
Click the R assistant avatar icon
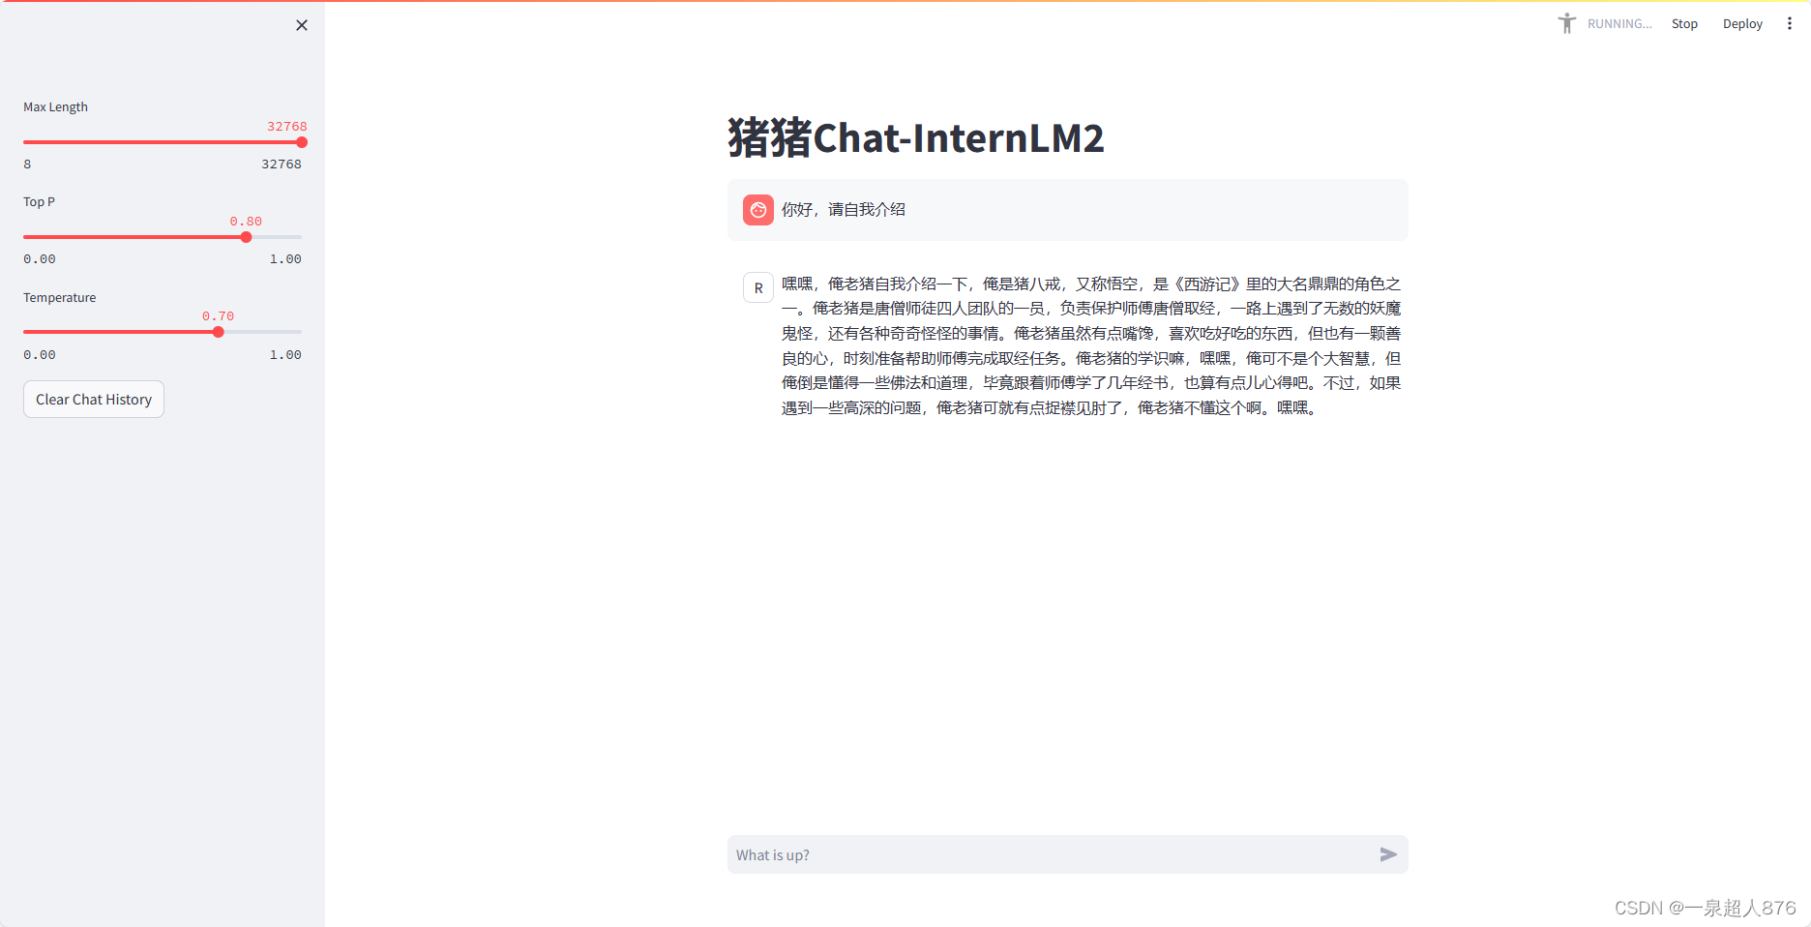[758, 287]
